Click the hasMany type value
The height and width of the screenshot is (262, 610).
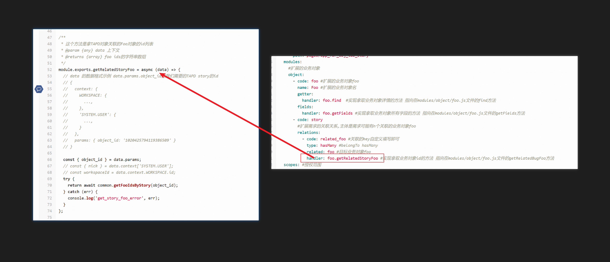tap(328, 145)
